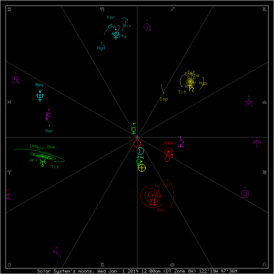Click the red Mars symbol
The width and height of the screenshot is (274, 274).
click(x=169, y=152)
